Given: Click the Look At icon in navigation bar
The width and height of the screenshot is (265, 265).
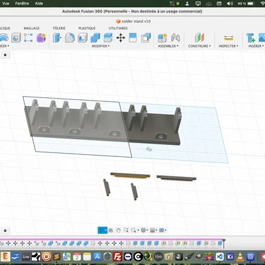Looking at the screenshot, I should [x=111, y=231].
